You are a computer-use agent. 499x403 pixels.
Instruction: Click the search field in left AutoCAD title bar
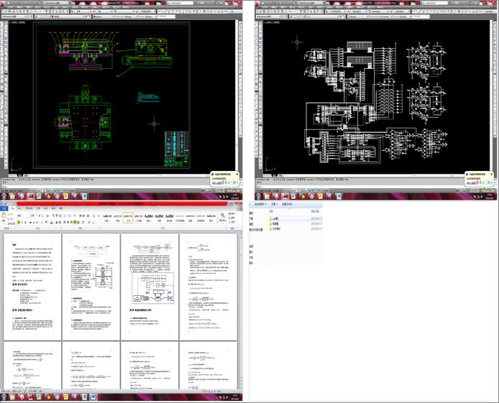pyautogui.click(x=180, y=3)
